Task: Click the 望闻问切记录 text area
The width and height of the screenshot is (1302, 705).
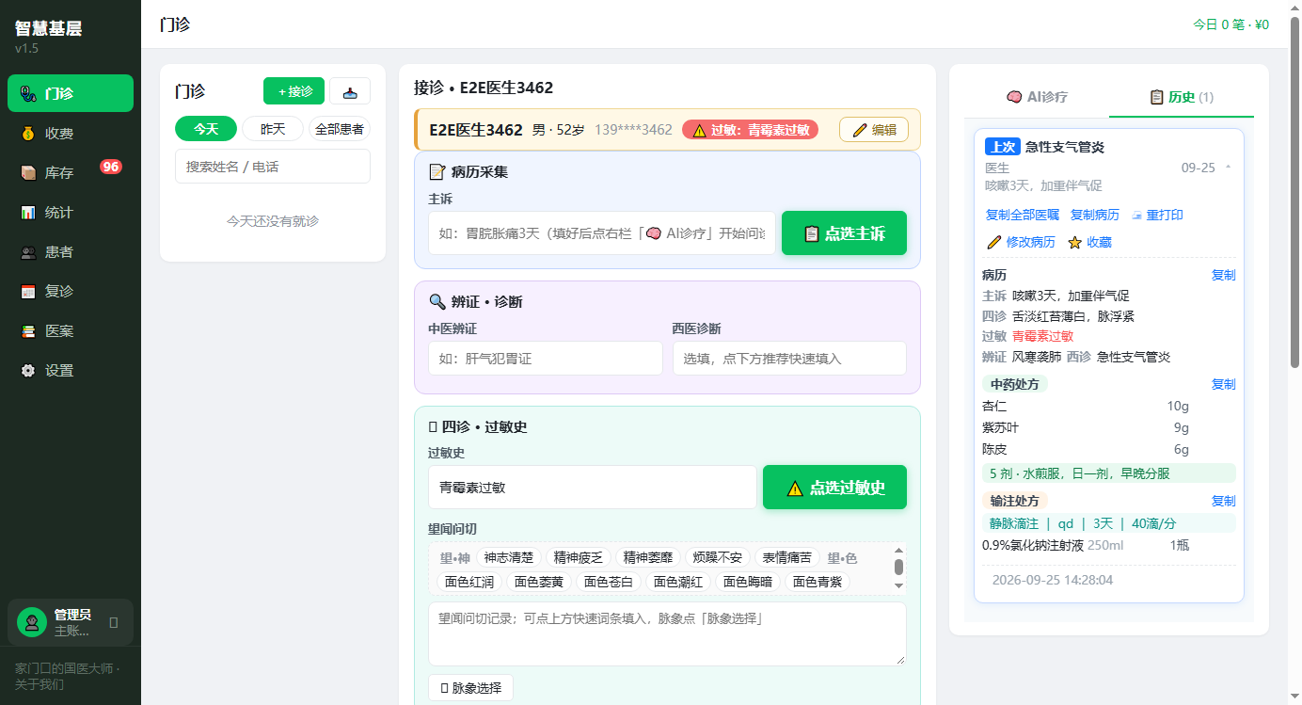Action: point(667,634)
